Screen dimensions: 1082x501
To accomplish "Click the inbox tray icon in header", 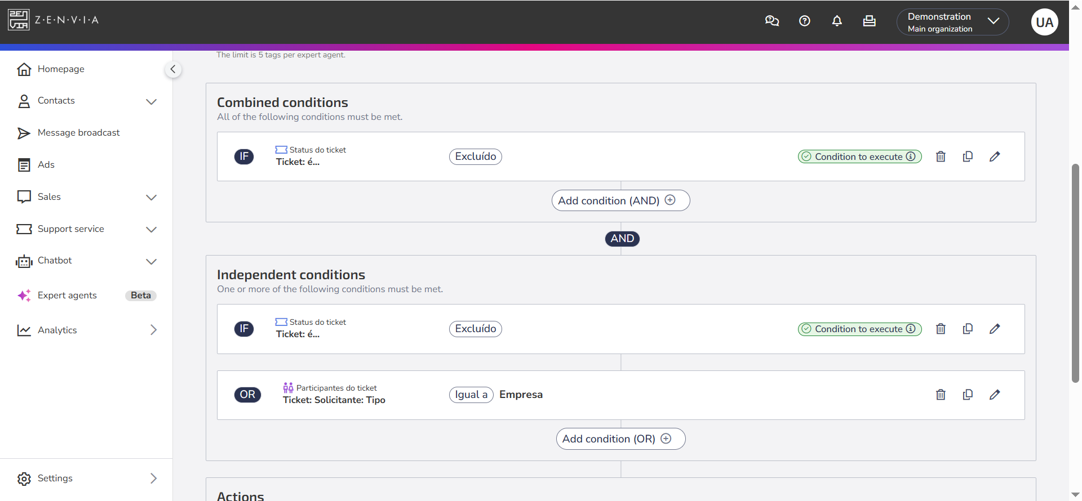I will [870, 21].
